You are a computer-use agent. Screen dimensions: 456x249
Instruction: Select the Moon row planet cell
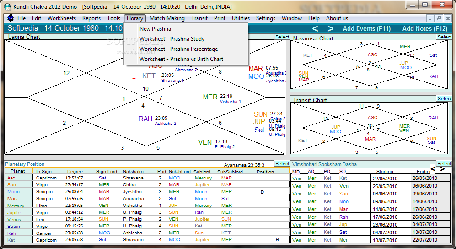click(x=19, y=192)
